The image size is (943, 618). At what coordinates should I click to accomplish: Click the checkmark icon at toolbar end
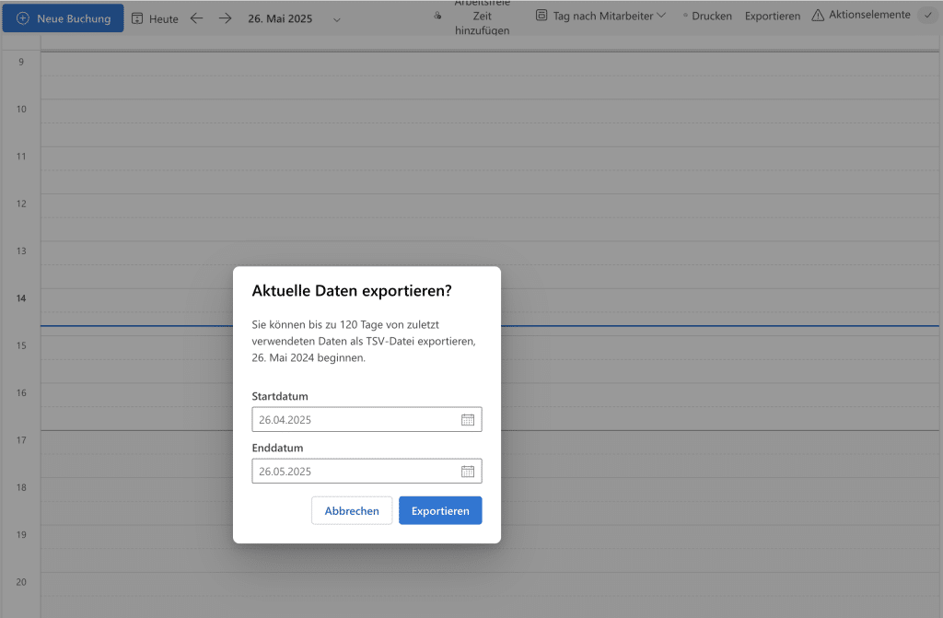click(926, 16)
